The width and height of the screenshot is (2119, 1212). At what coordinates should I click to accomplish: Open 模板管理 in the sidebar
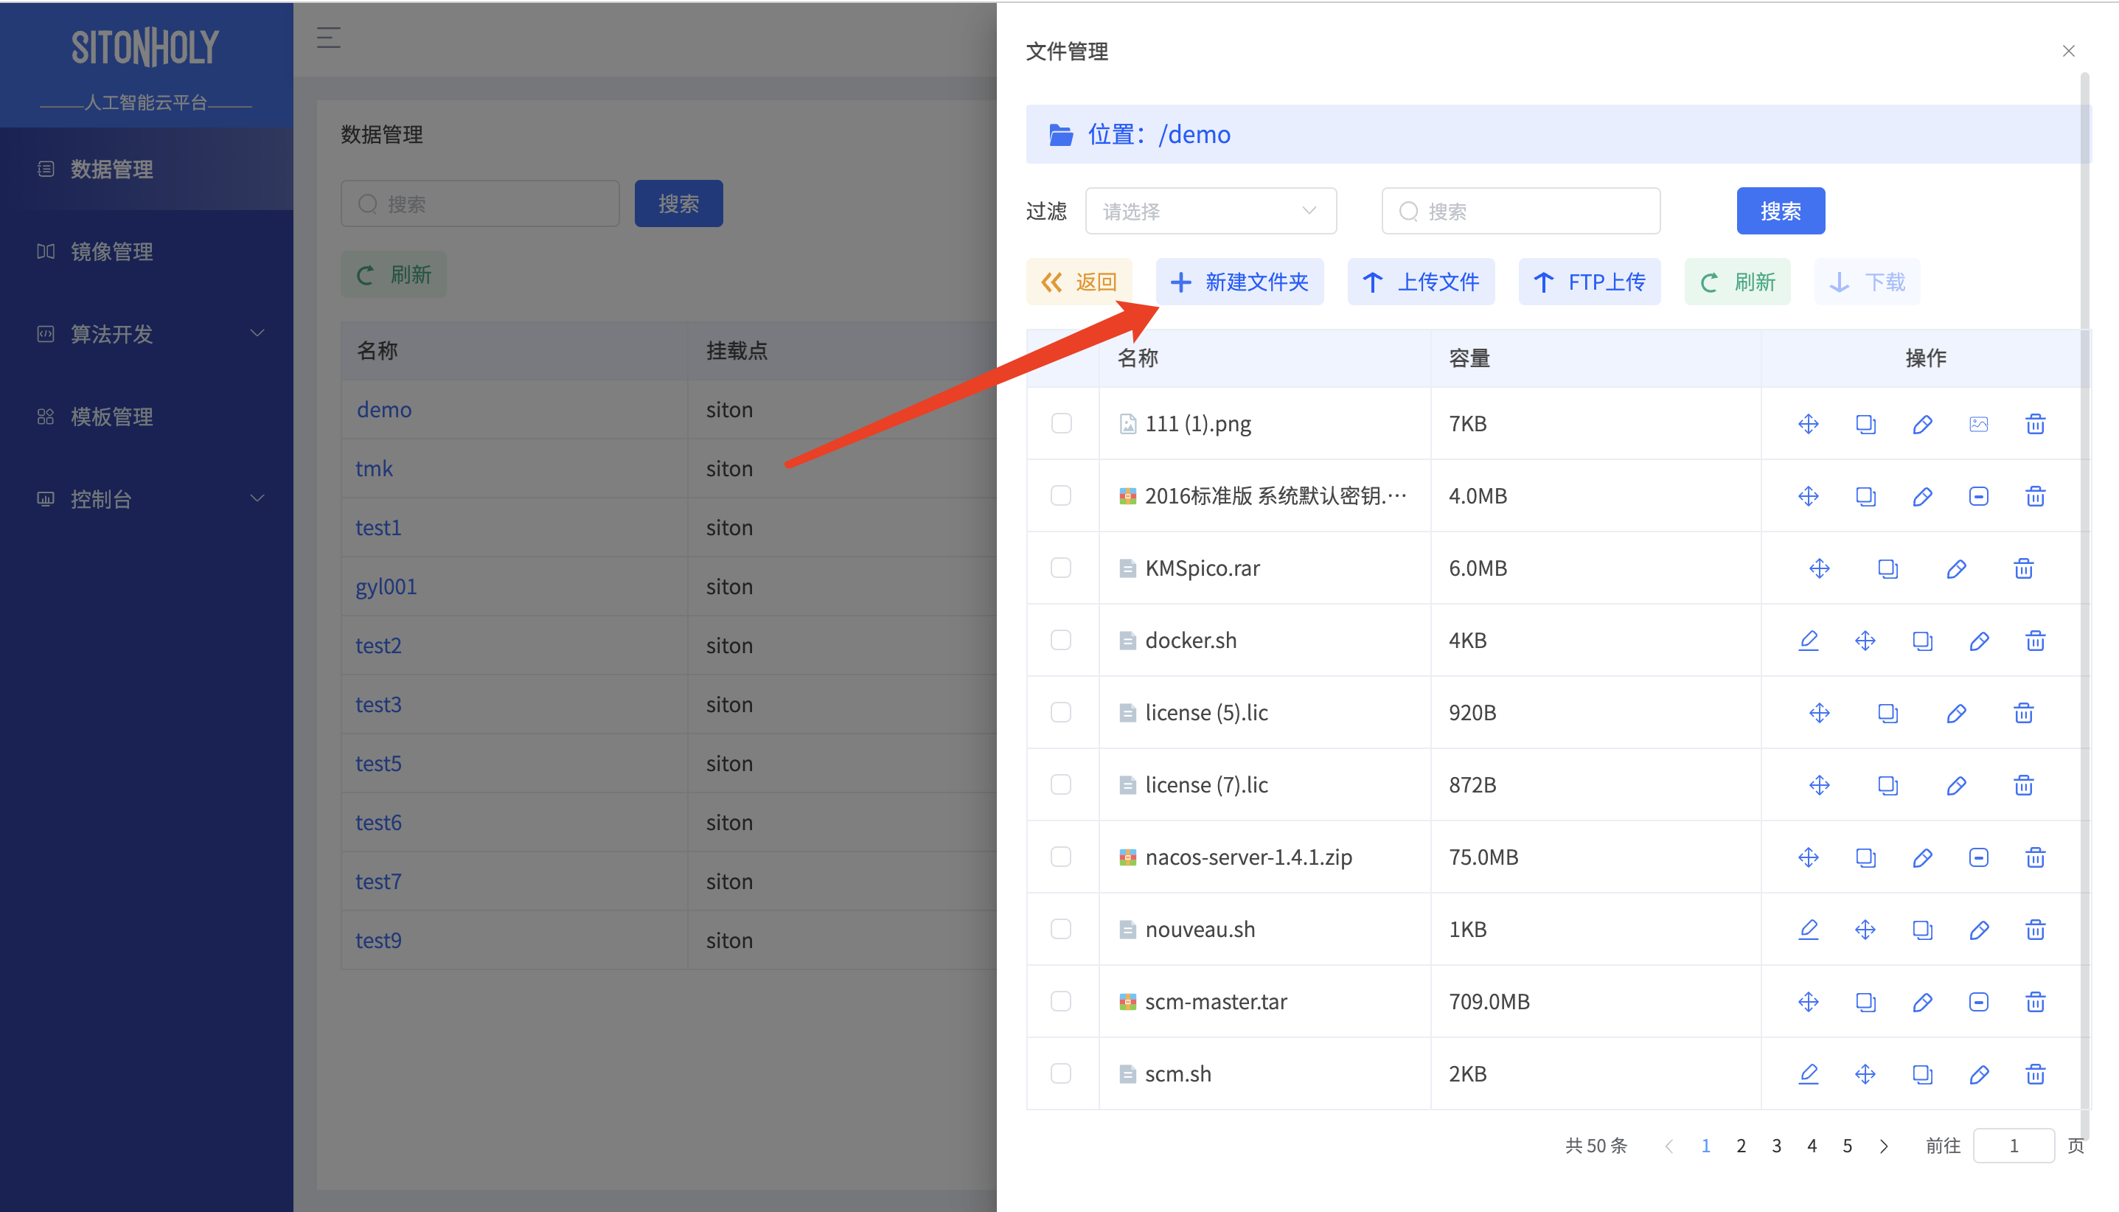pos(147,417)
